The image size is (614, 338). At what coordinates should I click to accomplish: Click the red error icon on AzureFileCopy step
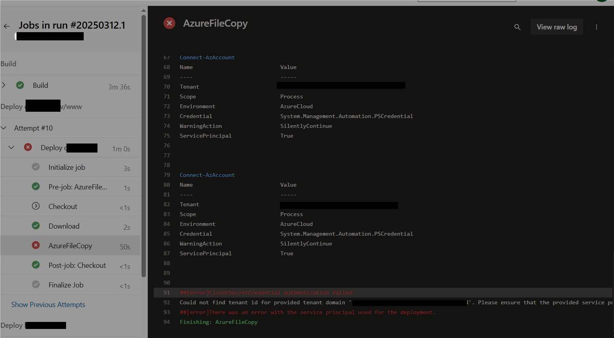(35, 245)
